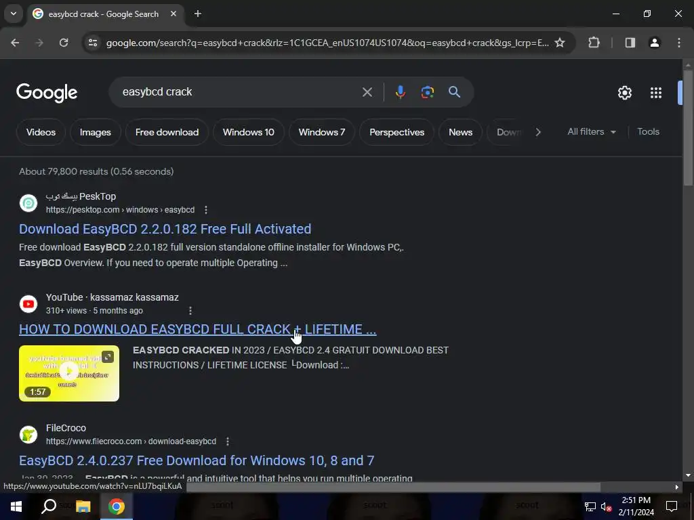
Task: Start voice search with microphone icon
Action: pos(400,92)
